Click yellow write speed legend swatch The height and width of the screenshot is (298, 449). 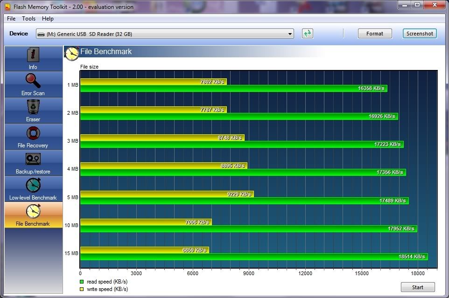tap(82, 289)
